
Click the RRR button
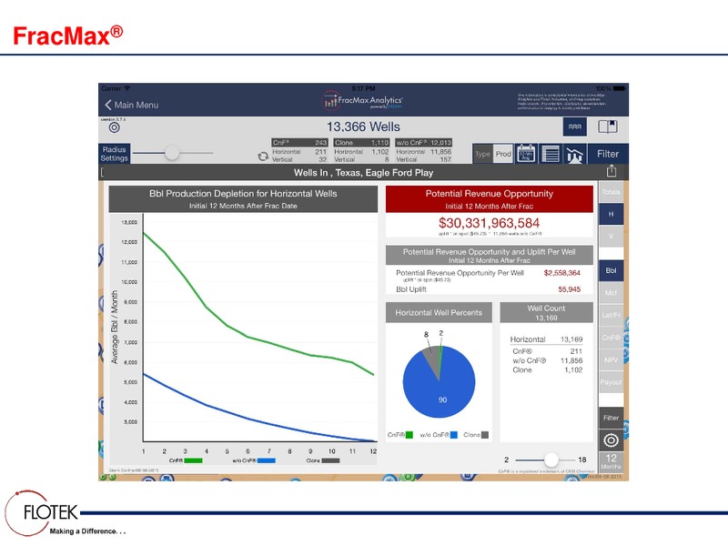pyautogui.click(x=575, y=126)
